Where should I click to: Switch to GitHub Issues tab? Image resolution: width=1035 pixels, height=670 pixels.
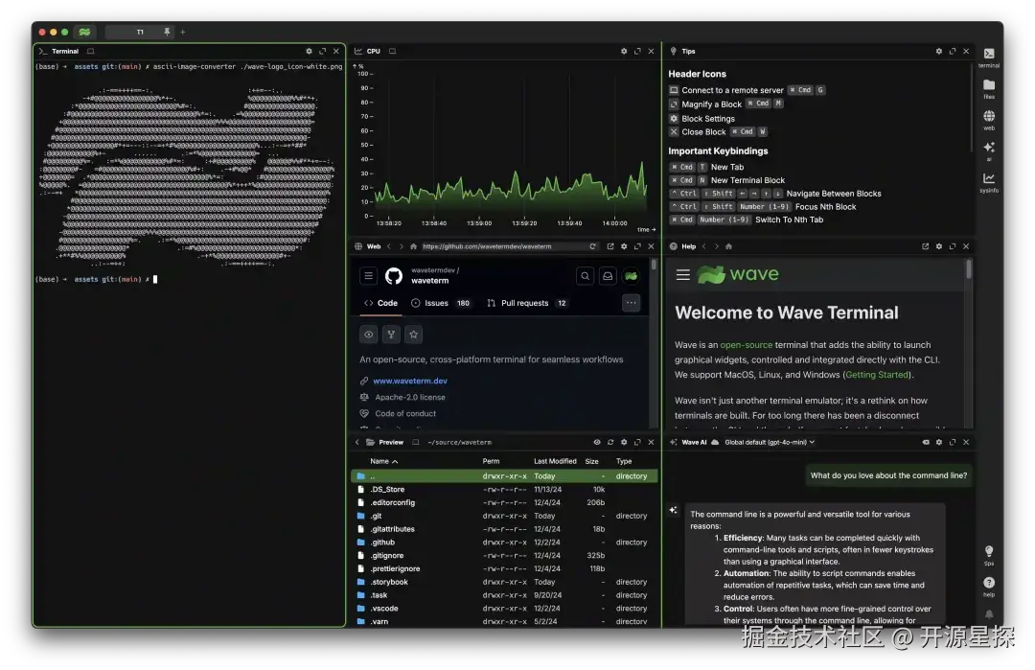click(x=440, y=303)
